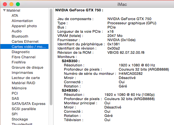Viewport: 174px width, 125px height.
Task: Click the Processeur graphique (GPU) value
Action: [132, 23]
